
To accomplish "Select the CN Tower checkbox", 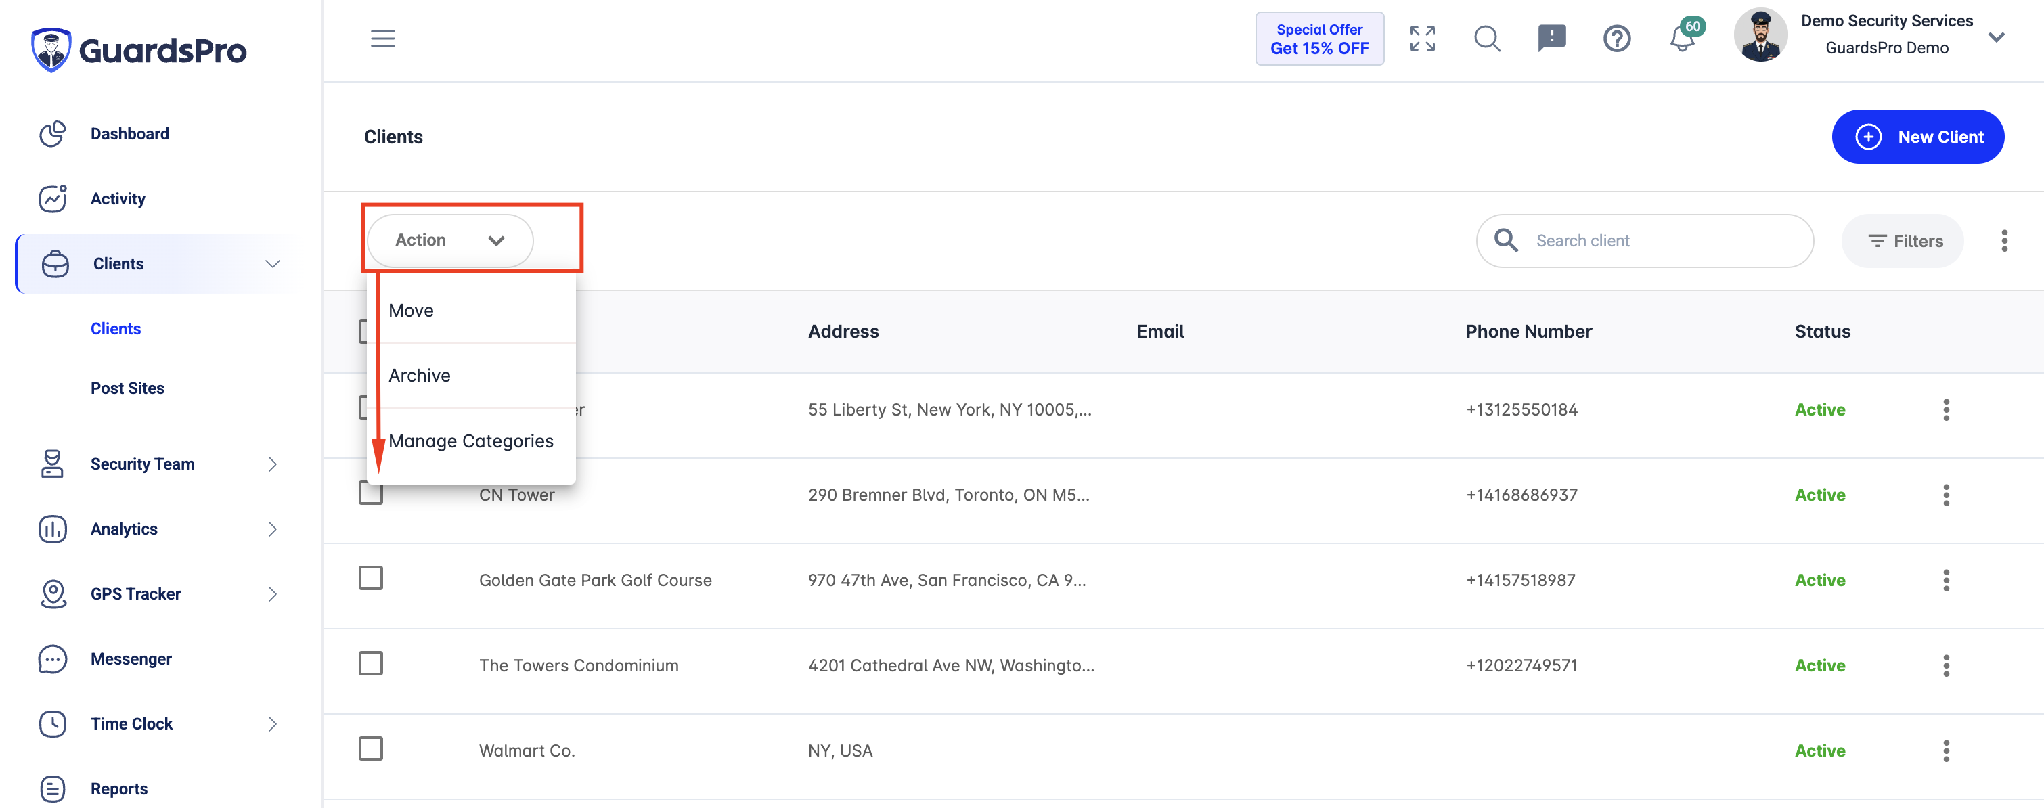I will pyautogui.click(x=370, y=493).
